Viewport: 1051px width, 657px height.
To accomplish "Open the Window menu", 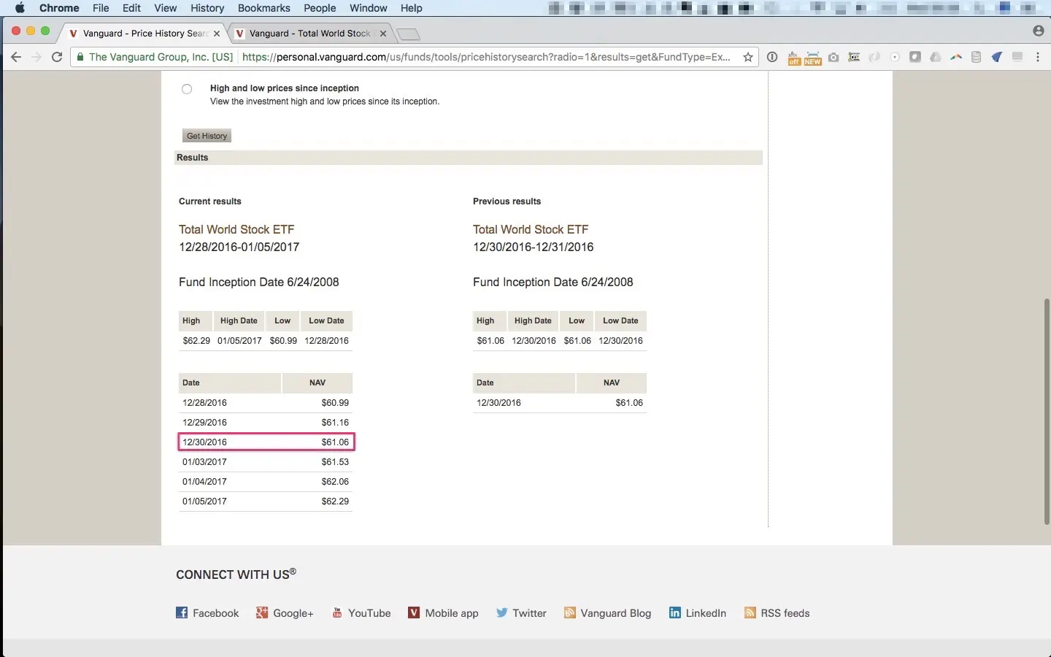I will tap(369, 8).
